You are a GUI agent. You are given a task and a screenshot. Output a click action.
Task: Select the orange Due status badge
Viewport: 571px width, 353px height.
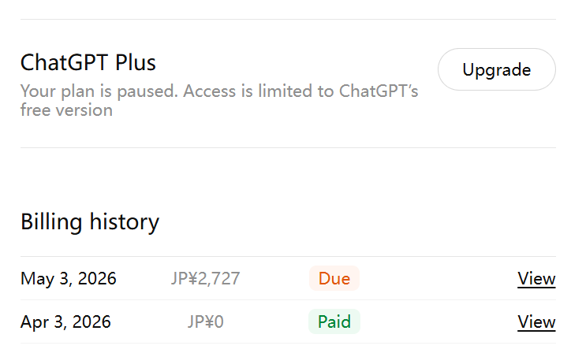tap(334, 278)
